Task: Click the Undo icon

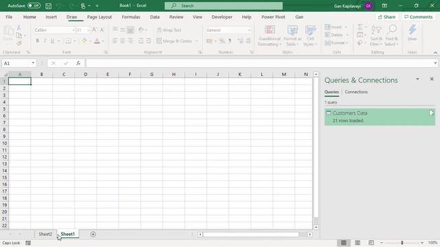Action: click(x=58, y=5)
